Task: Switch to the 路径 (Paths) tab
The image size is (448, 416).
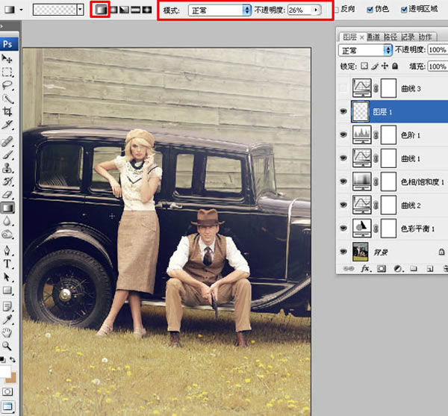Action: click(391, 37)
